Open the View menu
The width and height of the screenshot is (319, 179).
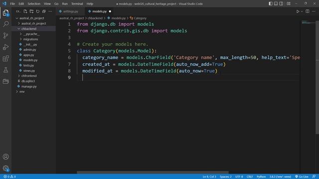(47, 3)
